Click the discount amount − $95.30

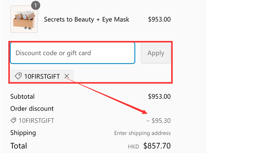click(159, 121)
